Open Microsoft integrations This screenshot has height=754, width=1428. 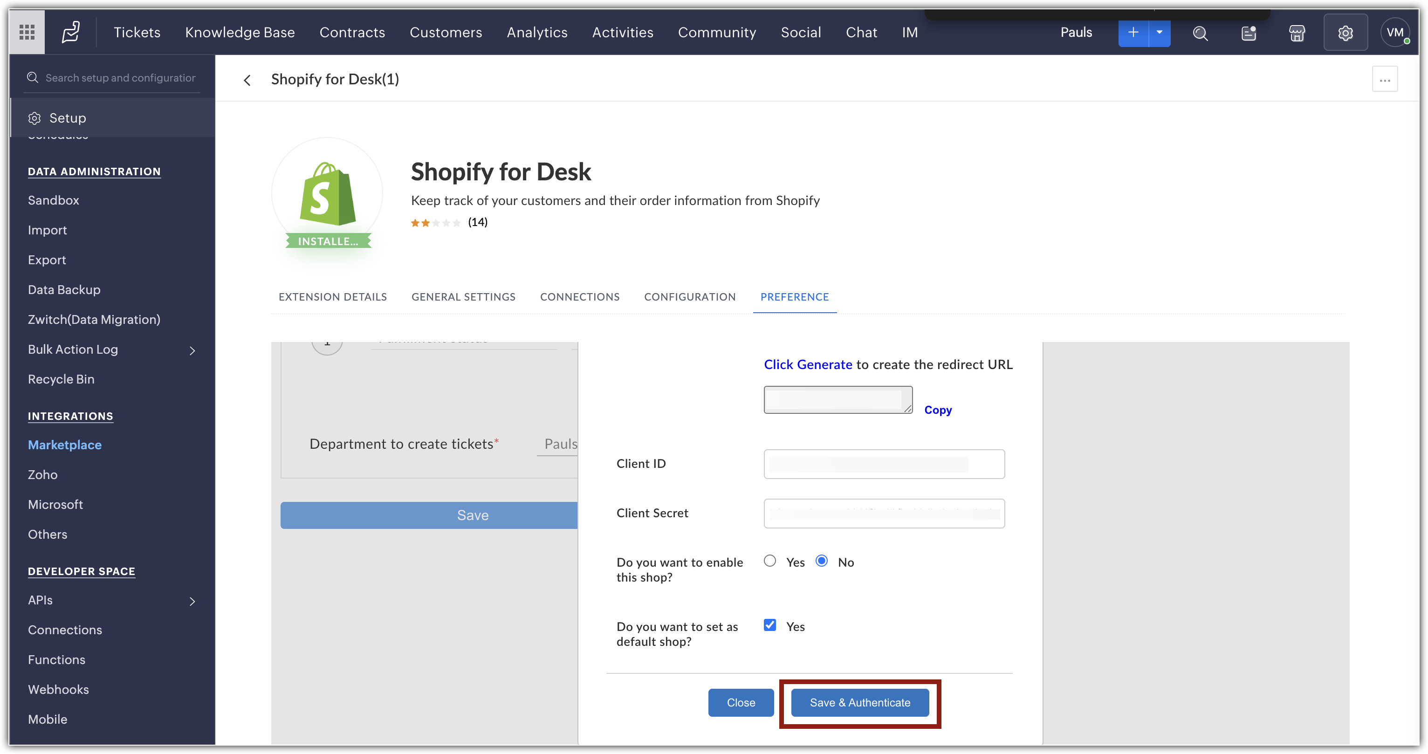[x=55, y=505]
